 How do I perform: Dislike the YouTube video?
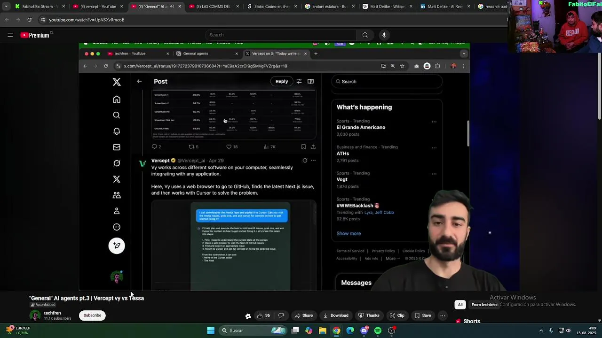281,315
